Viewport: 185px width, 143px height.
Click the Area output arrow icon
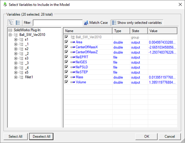point(73,42)
